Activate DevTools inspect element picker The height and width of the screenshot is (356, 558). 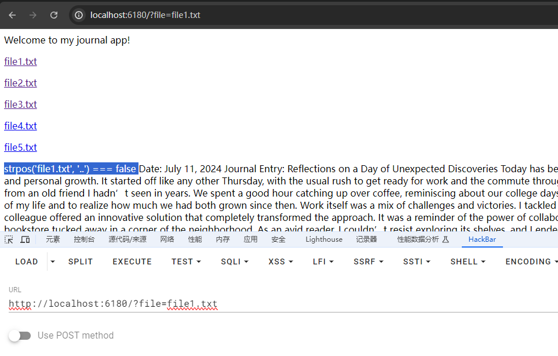click(x=9, y=239)
